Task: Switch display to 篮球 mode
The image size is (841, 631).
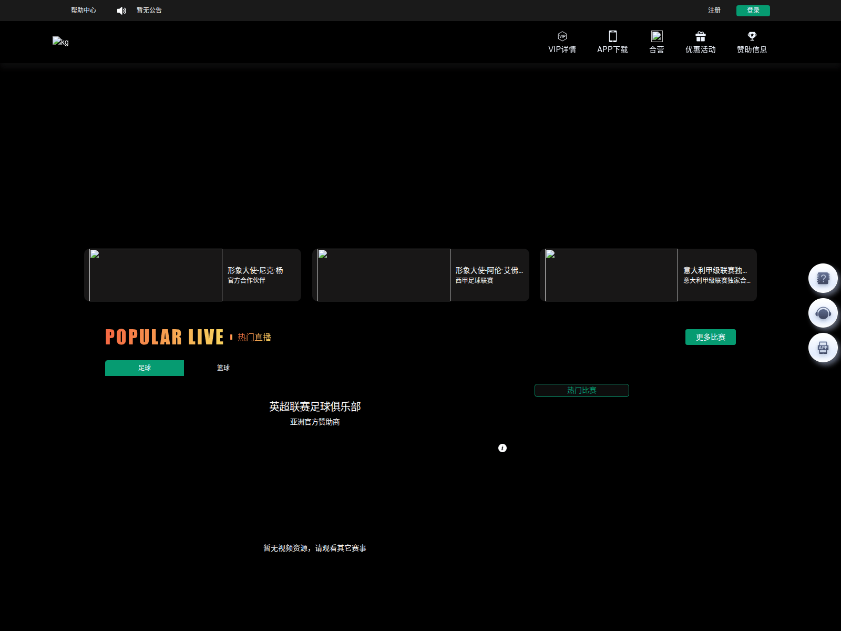Action: pyautogui.click(x=223, y=368)
